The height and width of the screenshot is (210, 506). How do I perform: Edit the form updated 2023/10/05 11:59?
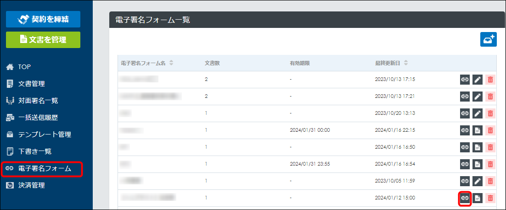(x=478, y=181)
